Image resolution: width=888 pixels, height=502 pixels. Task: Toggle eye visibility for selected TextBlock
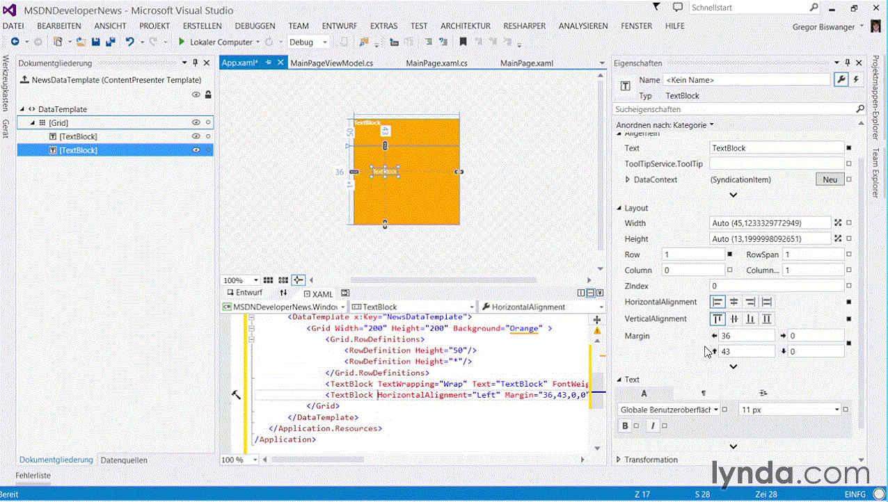(196, 150)
